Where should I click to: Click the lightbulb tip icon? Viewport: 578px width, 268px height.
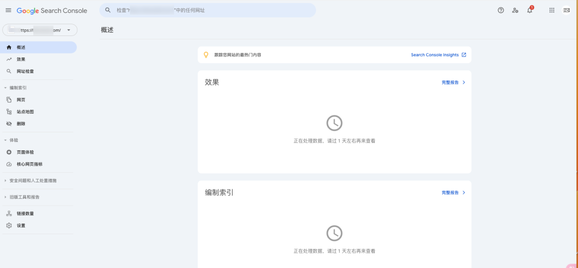[x=207, y=55]
